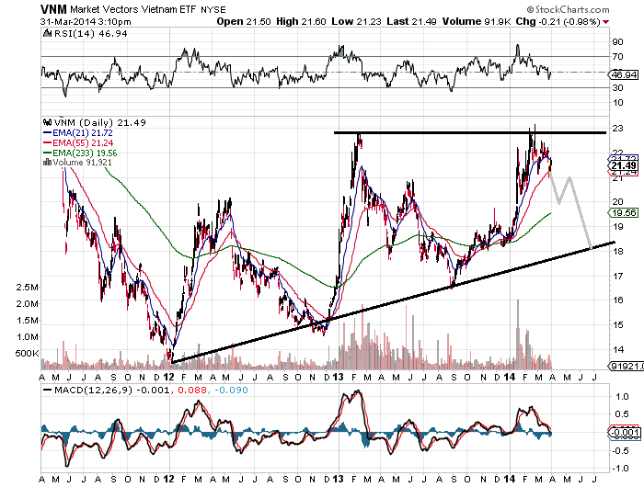Click the 'VNM (Daily) 21.49' legend label

[x=99, y=123]
